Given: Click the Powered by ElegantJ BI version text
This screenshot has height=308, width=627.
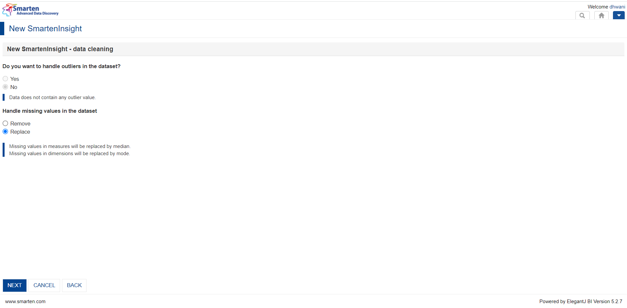Looking at the screenshot, I should pyautogui.click(x=581, y=301).
